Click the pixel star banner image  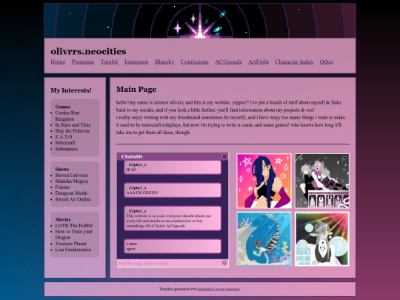click(x=200, y=21)
